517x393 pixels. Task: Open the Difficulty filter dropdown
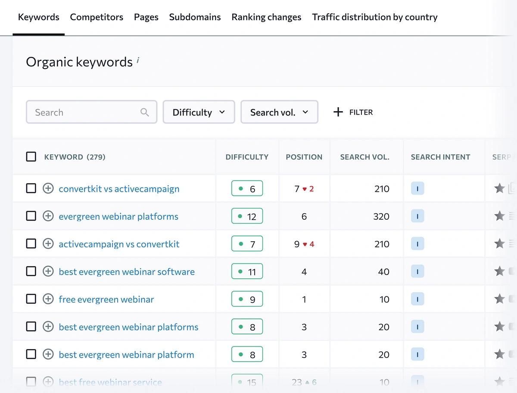pyautogui.click(x=199, y=112)
